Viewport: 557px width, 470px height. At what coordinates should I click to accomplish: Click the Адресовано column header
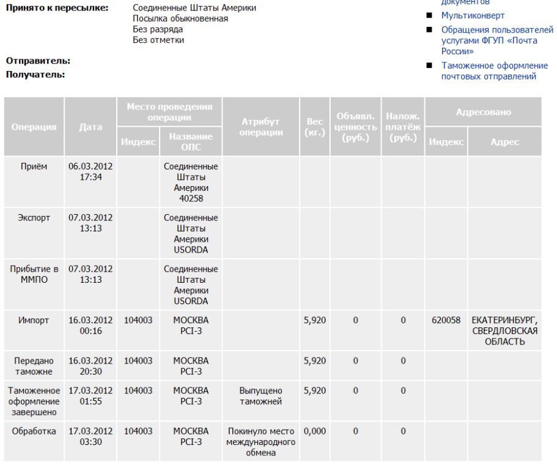484,111
